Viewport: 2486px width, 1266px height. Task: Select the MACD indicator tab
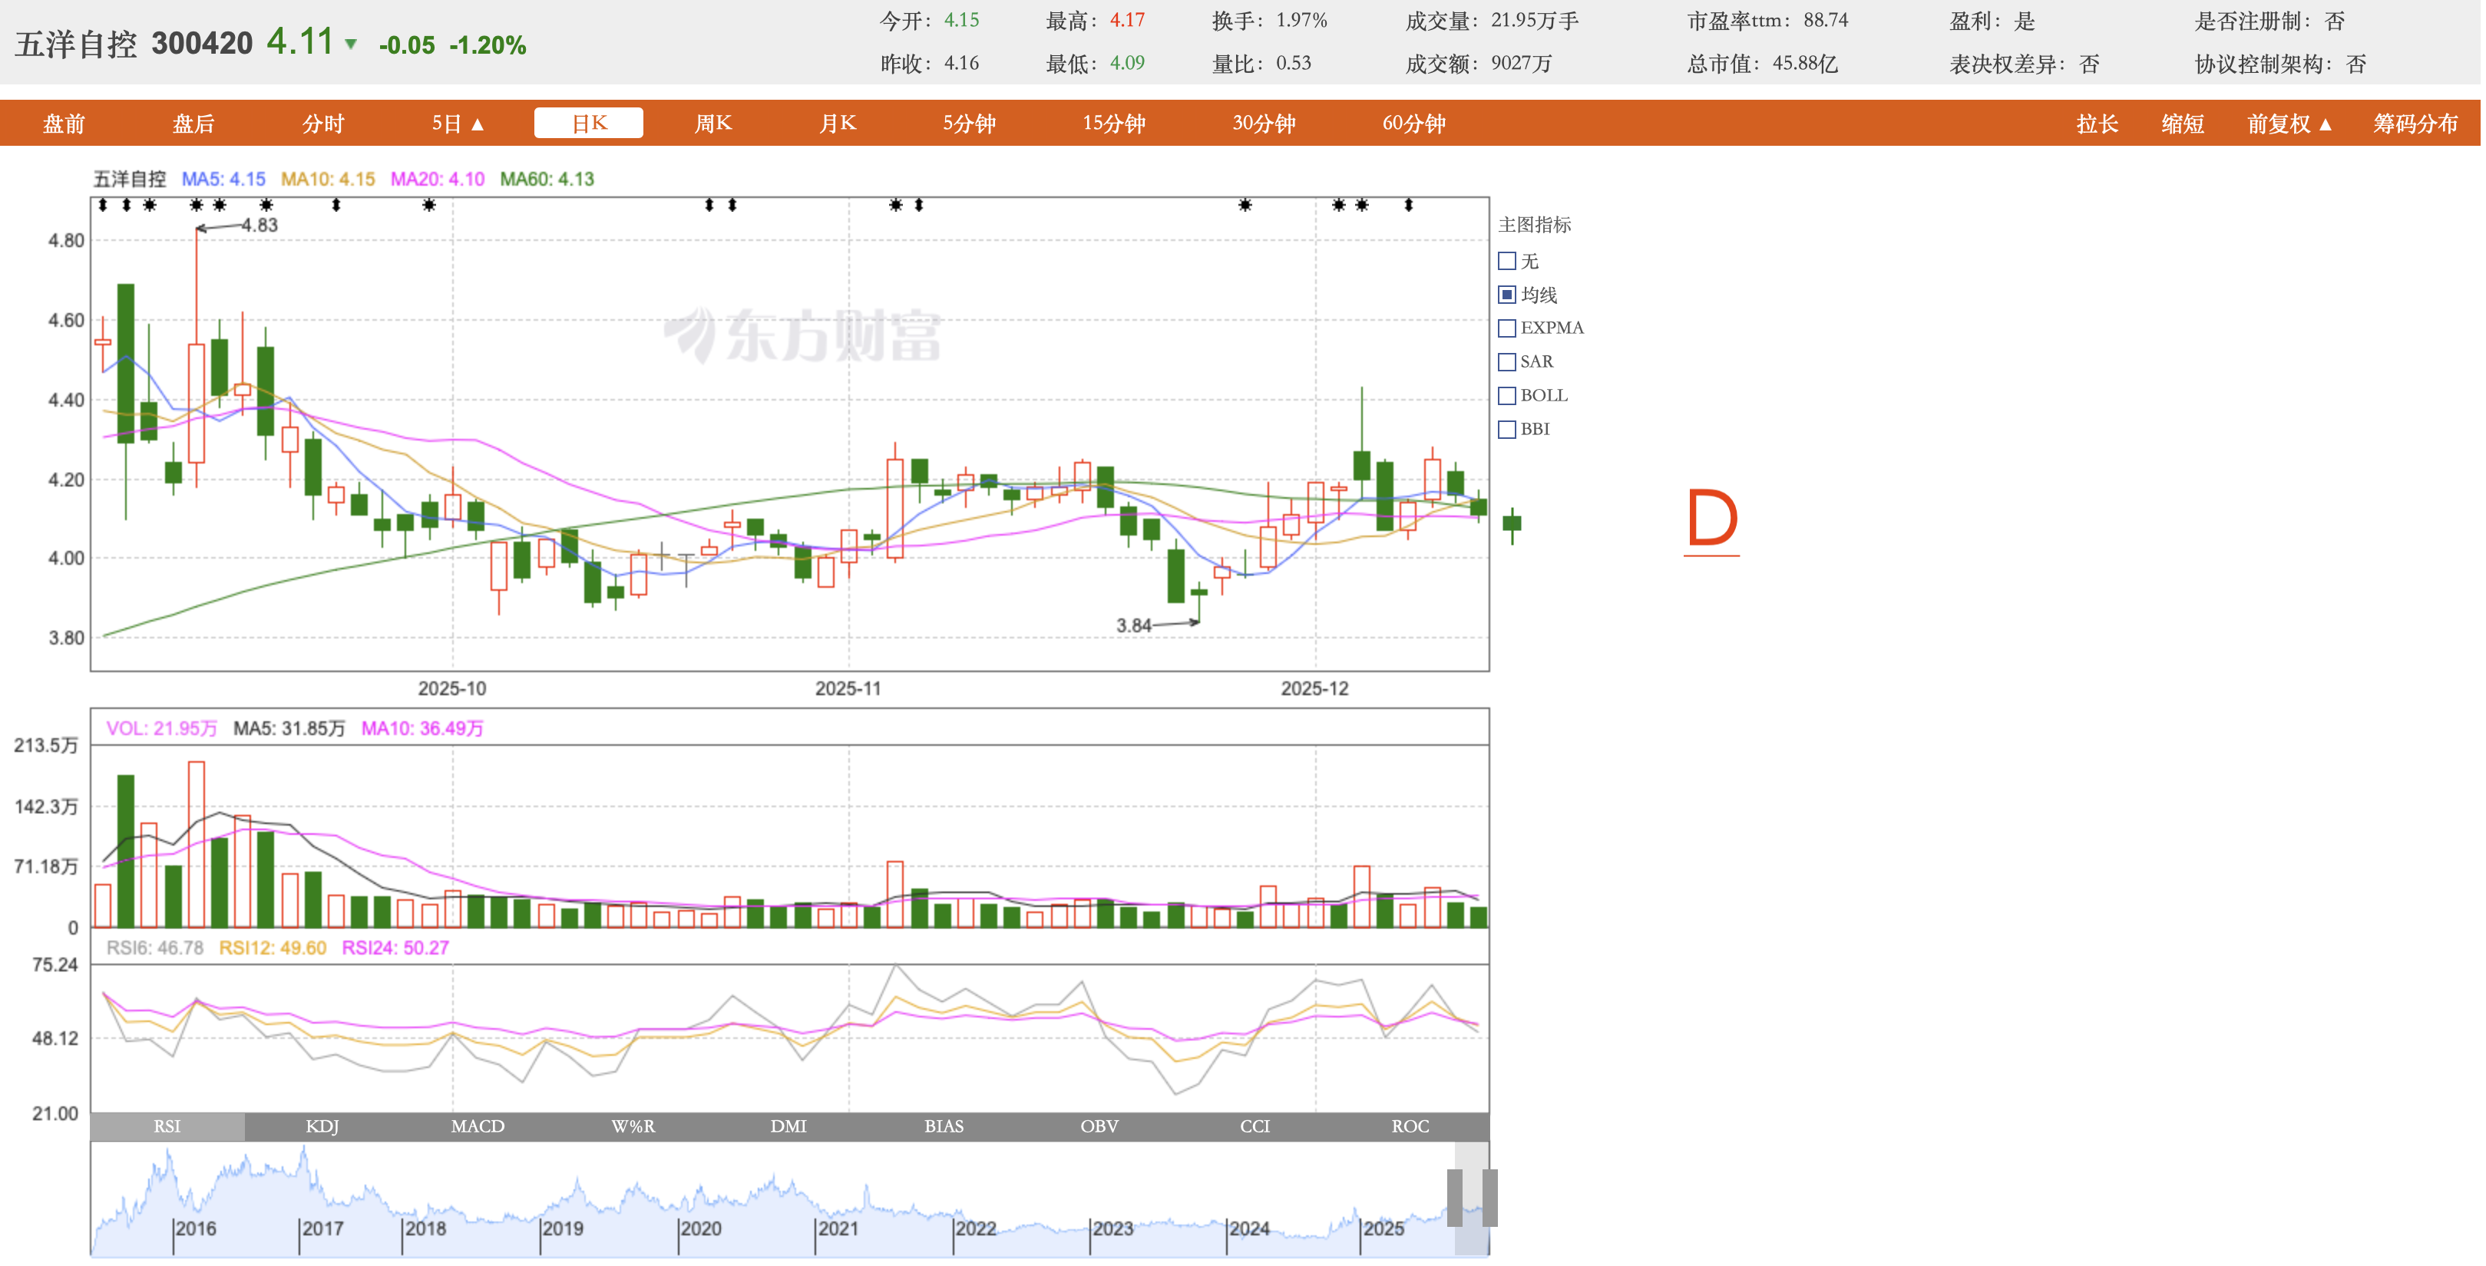(x=478, y=1126)
